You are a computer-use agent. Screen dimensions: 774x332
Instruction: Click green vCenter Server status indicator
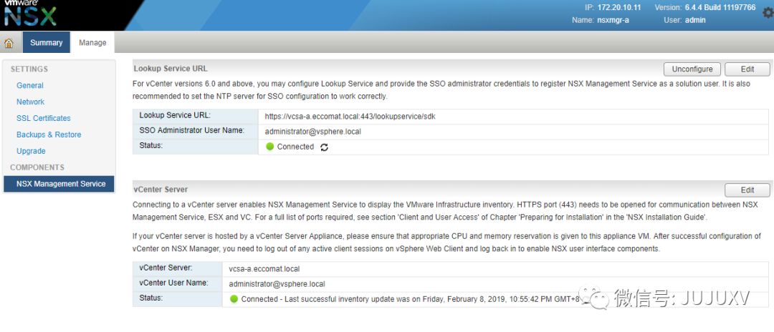pyautogui.click(x=234, y=299)
